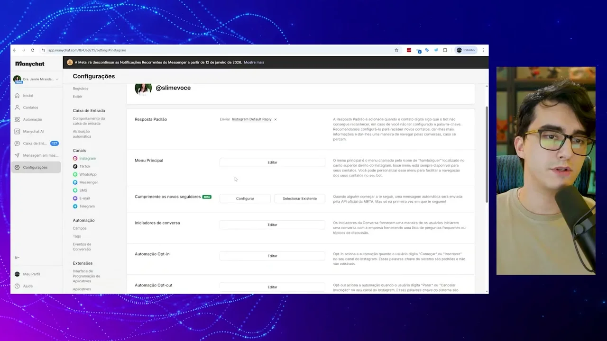Go back with the browser back arrow
This screenshot has width=607, height=341.
pyautogui.click(x=15, y=50)
